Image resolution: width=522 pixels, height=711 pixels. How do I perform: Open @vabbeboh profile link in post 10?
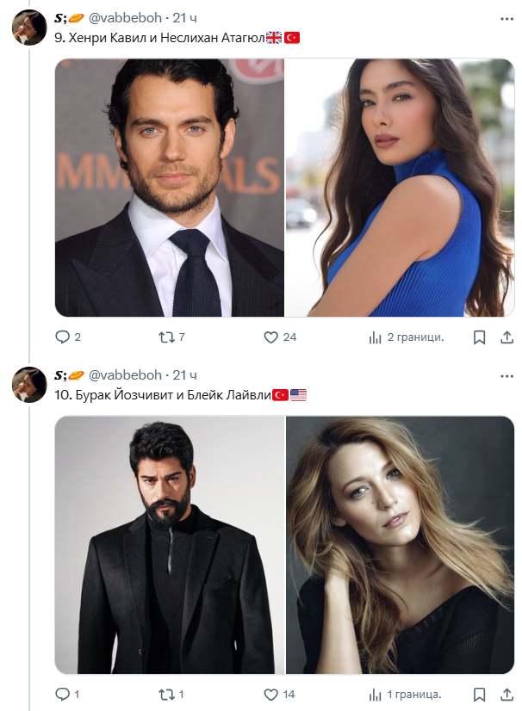tap(125, 374)
